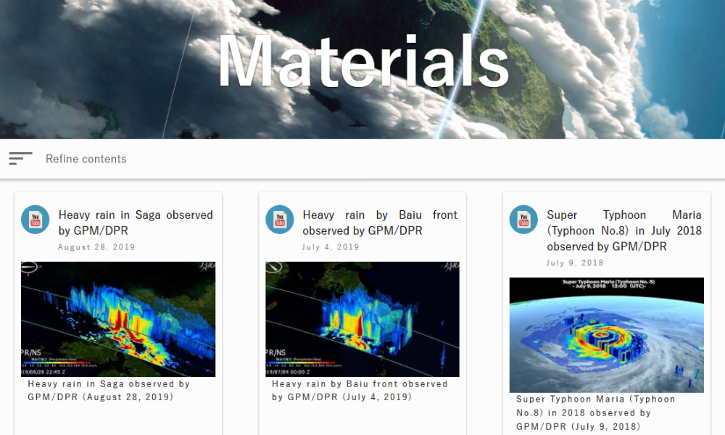Click the YouTube icon on the Typhoon Maria card
This screenshot has width=725, height=435.
[x=523, y=220]
